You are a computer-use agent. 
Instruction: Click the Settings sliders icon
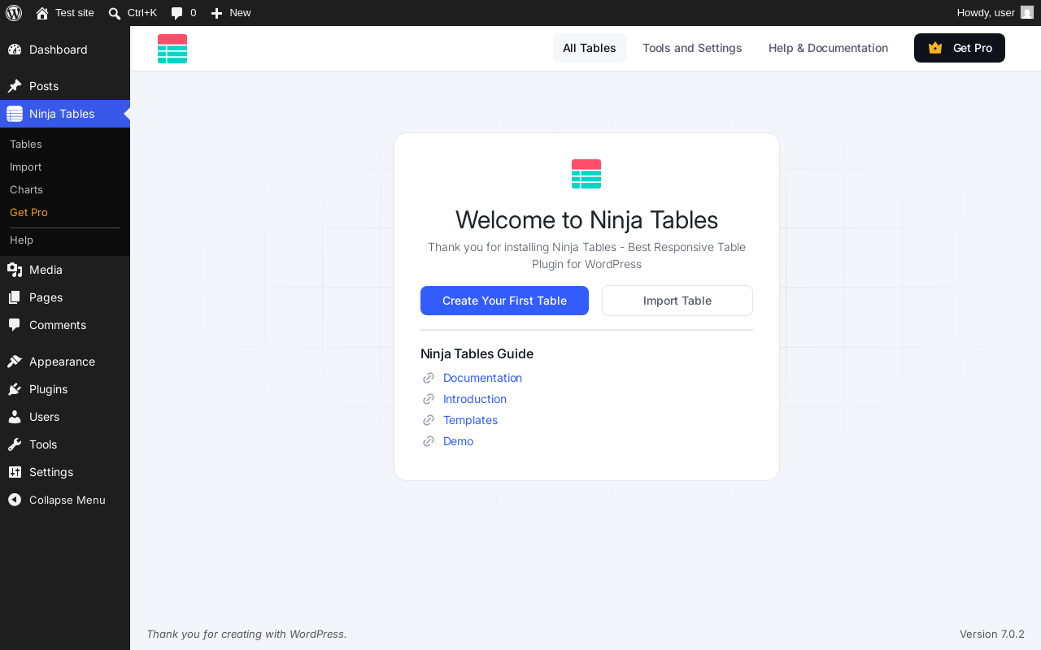[x=15, y=472]
